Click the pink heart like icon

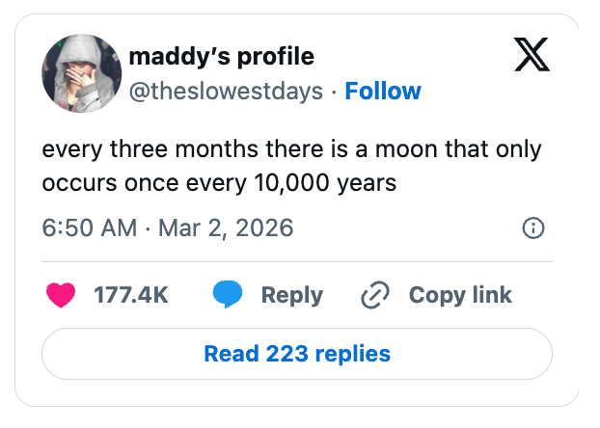pos(61,295)
